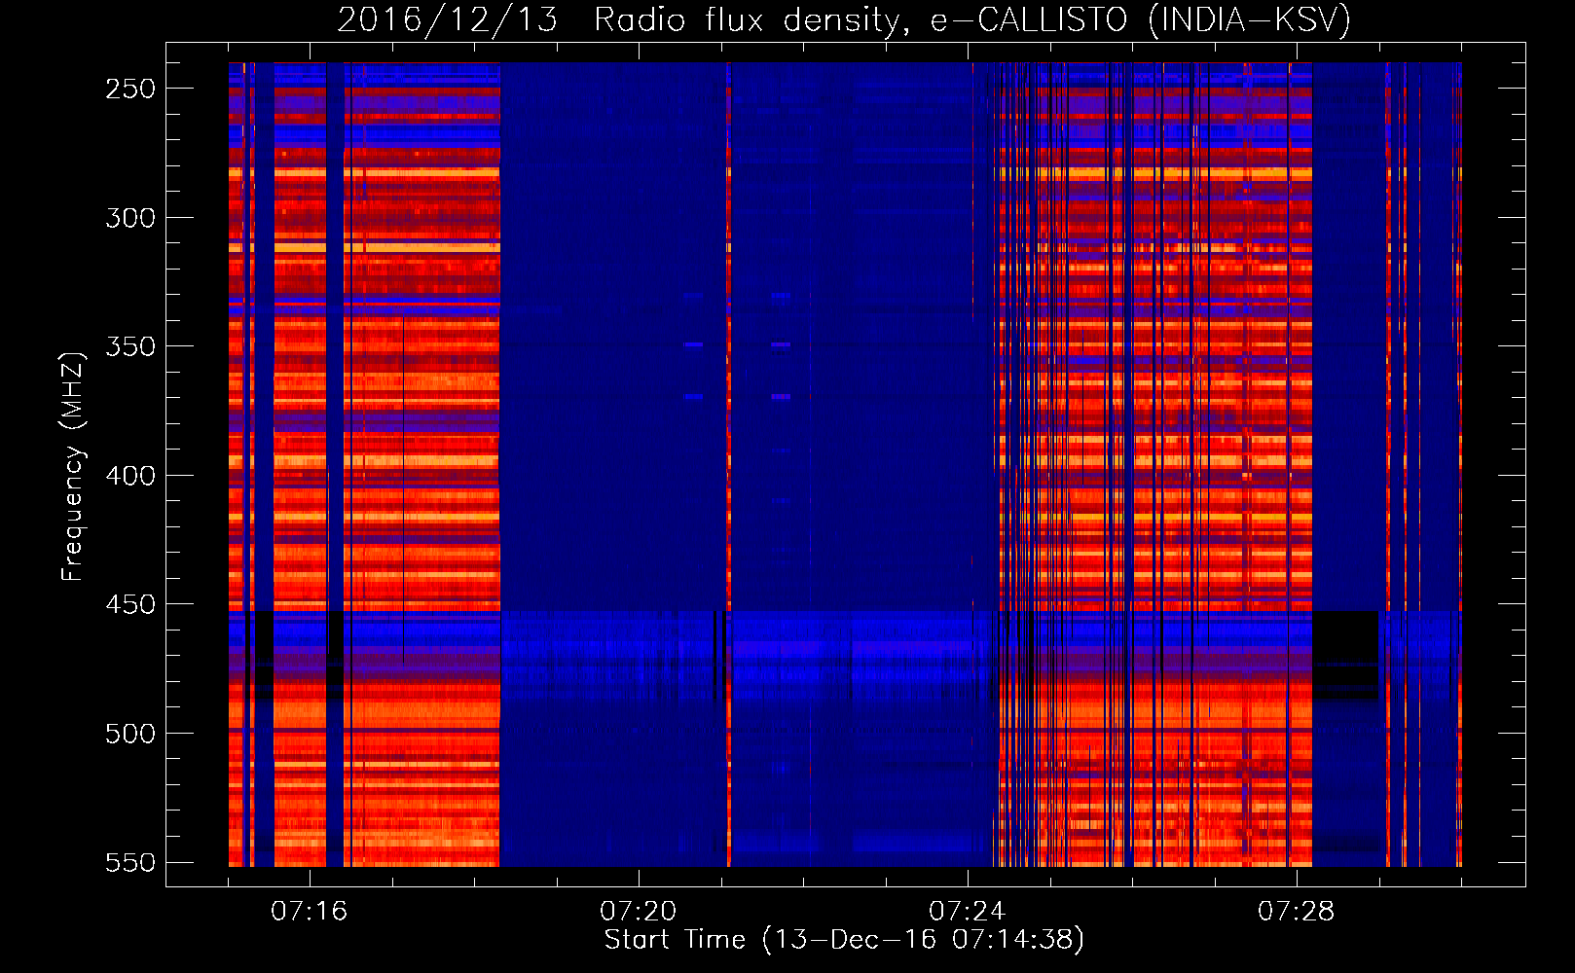Click the plot title "Radio flux density, e-CALLISTO (INDIA-KSV)"
1575x973 pixels.
pyautogui.click(x=972, y=19)
